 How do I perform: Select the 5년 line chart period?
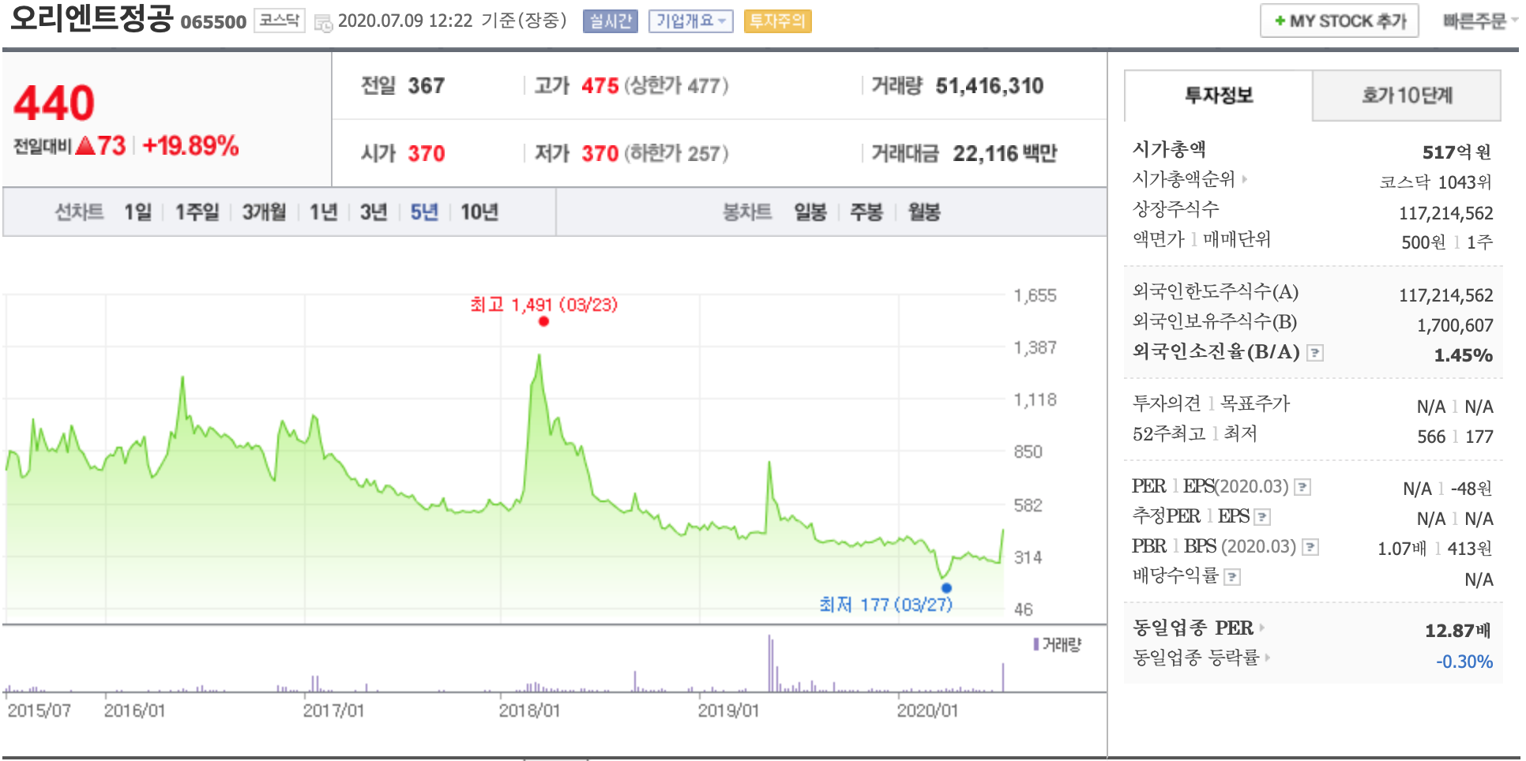(424, 212)
